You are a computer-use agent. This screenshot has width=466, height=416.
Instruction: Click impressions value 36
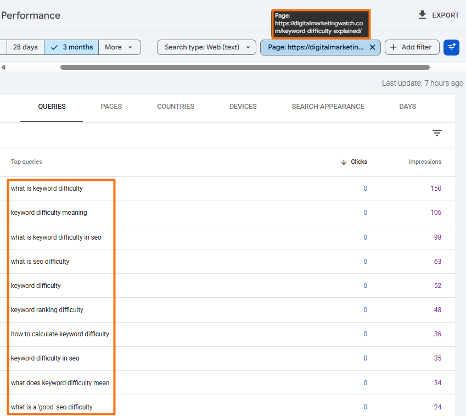coord(437,334)
